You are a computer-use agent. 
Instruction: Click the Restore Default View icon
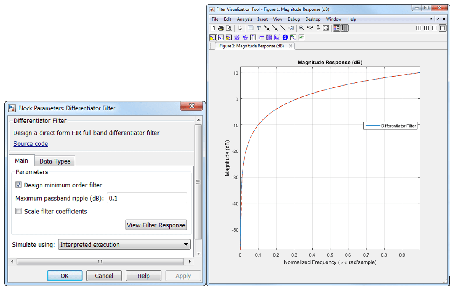(x=326, y=28)
